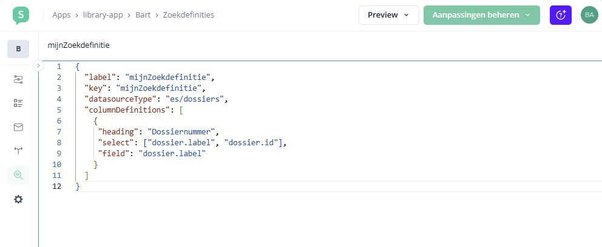
Task: Click the purple help assistant icon
Action: [561, 15]
